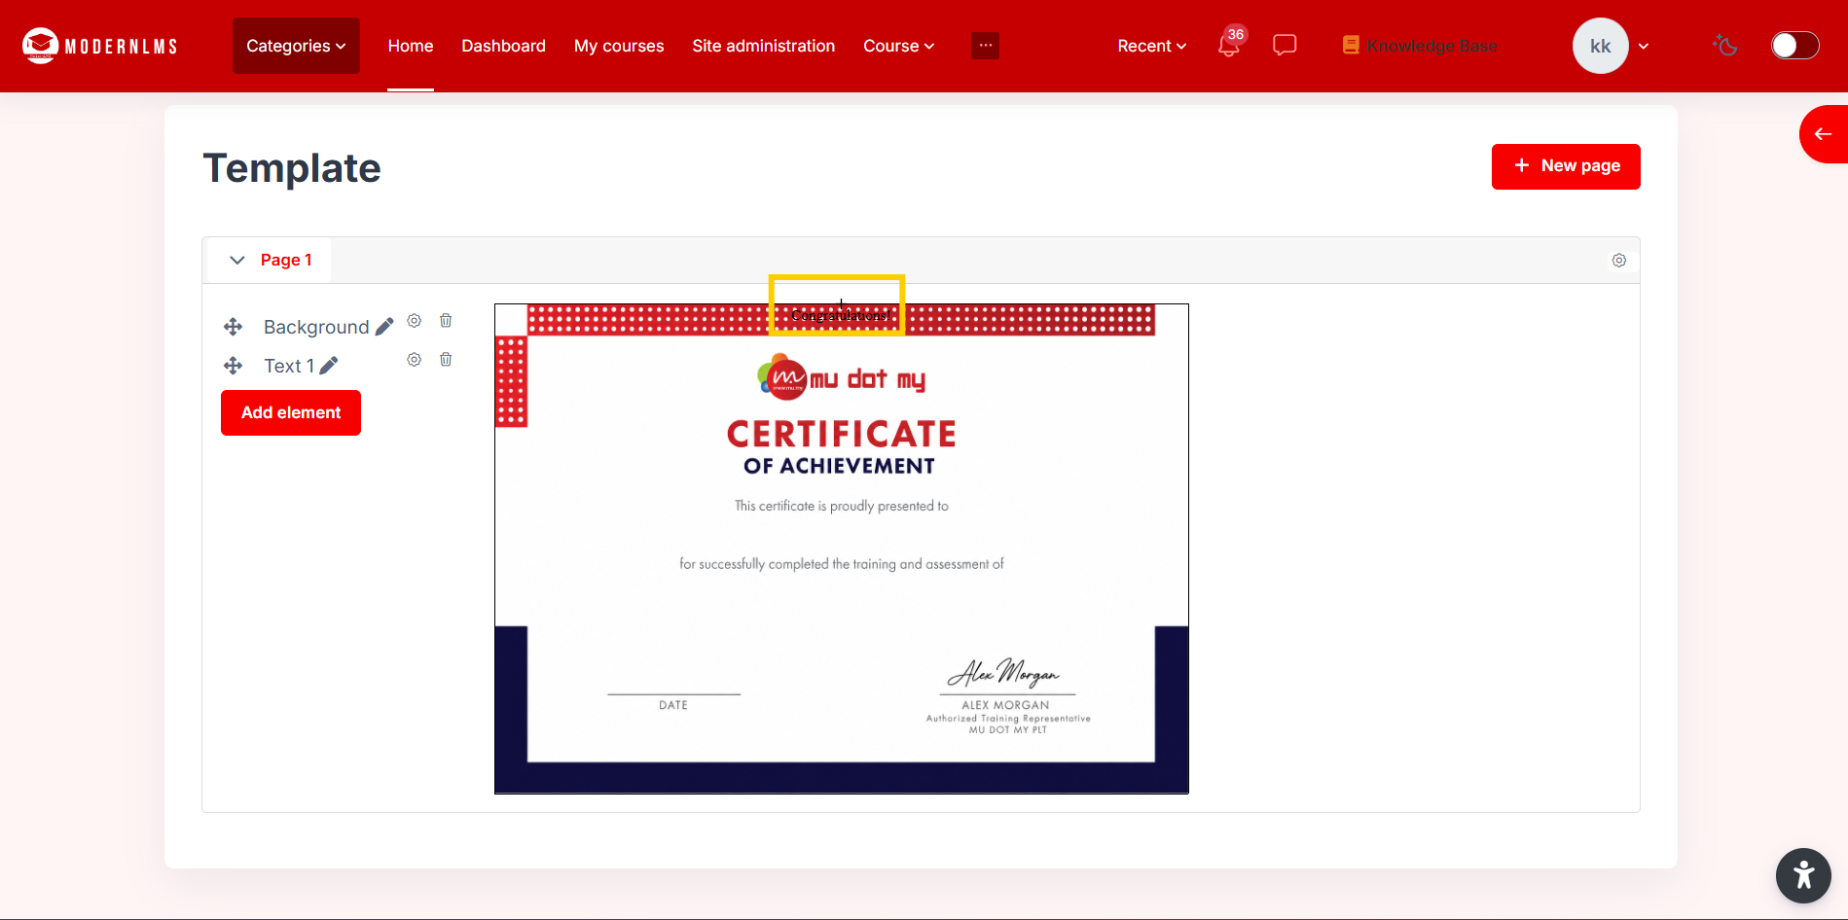This screenshot has height=920, width=1848.
Task: Click the ModernLMS logo
Action: [99, 46]
